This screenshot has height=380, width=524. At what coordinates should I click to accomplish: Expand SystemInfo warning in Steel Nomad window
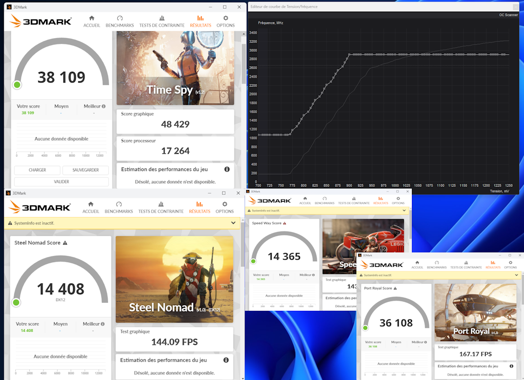[x=233, y=223]
